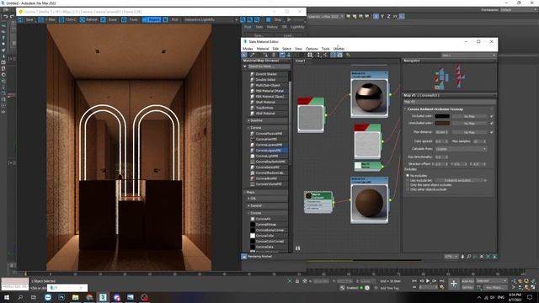Click the Max distance value field

point(441,132)
